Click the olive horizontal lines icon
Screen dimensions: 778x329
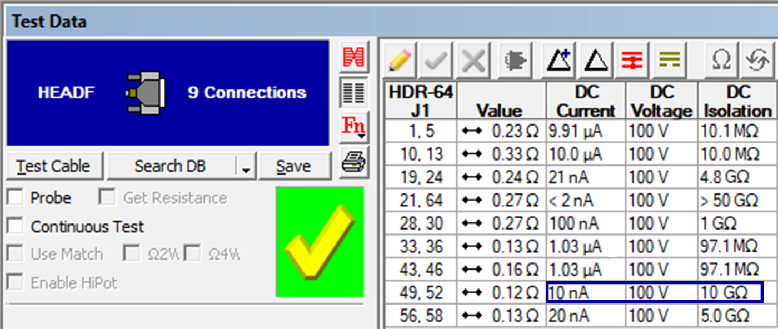click(669, 58)
